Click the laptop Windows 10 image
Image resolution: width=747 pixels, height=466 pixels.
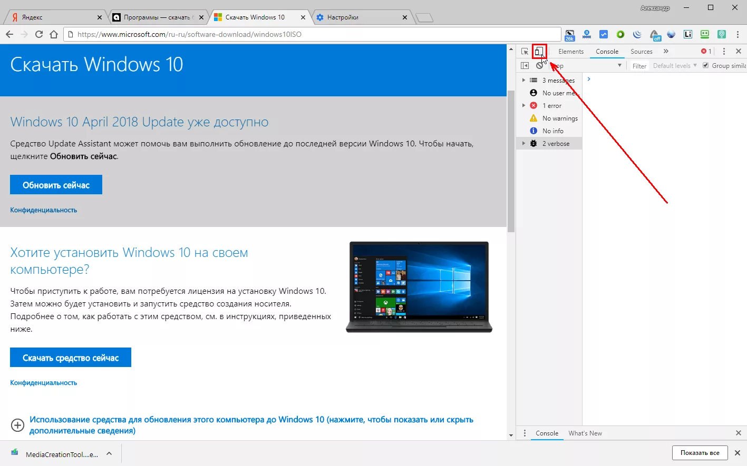point(419,287)
